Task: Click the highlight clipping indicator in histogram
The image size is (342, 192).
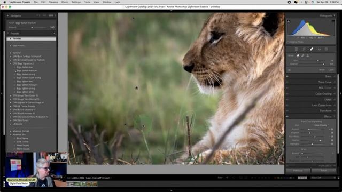Action: coord(333,21)
